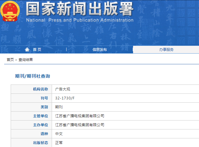Screen dimensions: 199x147
Task: Select the 正常 publication status value
Action: 59,143
